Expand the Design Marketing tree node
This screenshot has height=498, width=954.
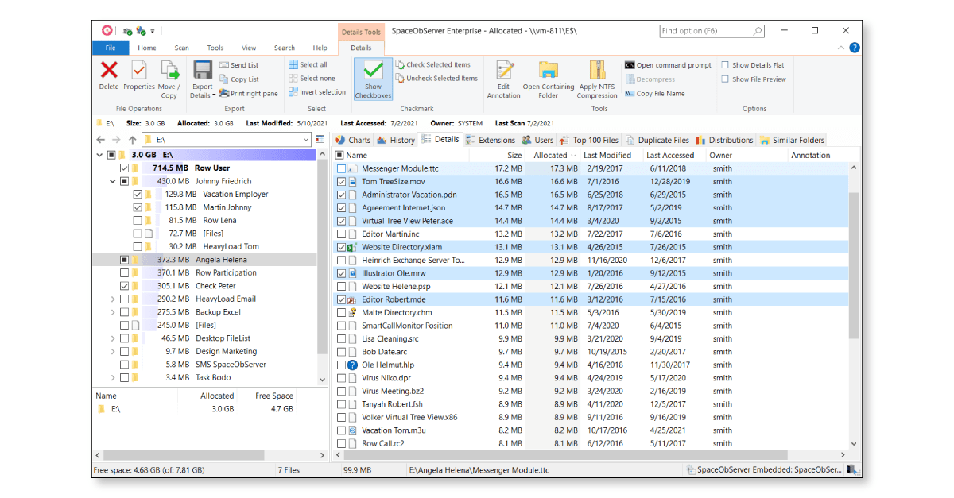tap(113, 352)
